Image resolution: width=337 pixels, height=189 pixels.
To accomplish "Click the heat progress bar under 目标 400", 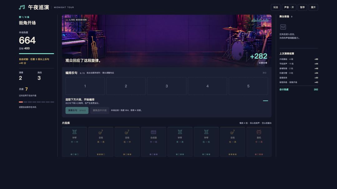I will [37, 53].
